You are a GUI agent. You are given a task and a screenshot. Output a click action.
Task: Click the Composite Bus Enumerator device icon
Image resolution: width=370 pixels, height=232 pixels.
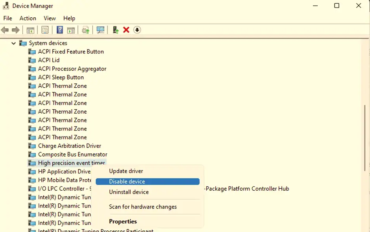[32, 155]
